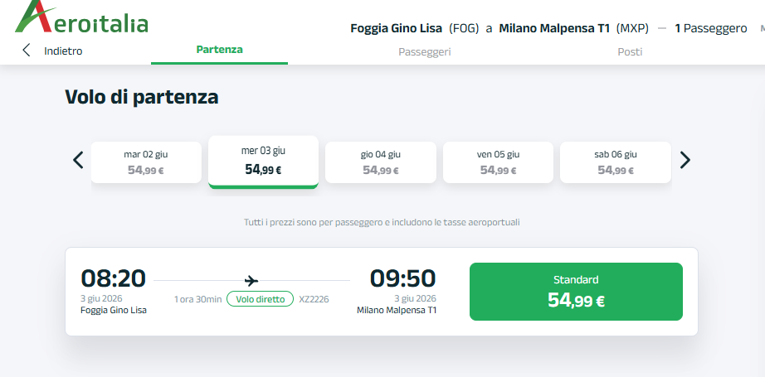Viewport: 765px width, 377px height.
Task: Show later dates with right arrow
Action: pyautogui.click(x=685, y=160)
